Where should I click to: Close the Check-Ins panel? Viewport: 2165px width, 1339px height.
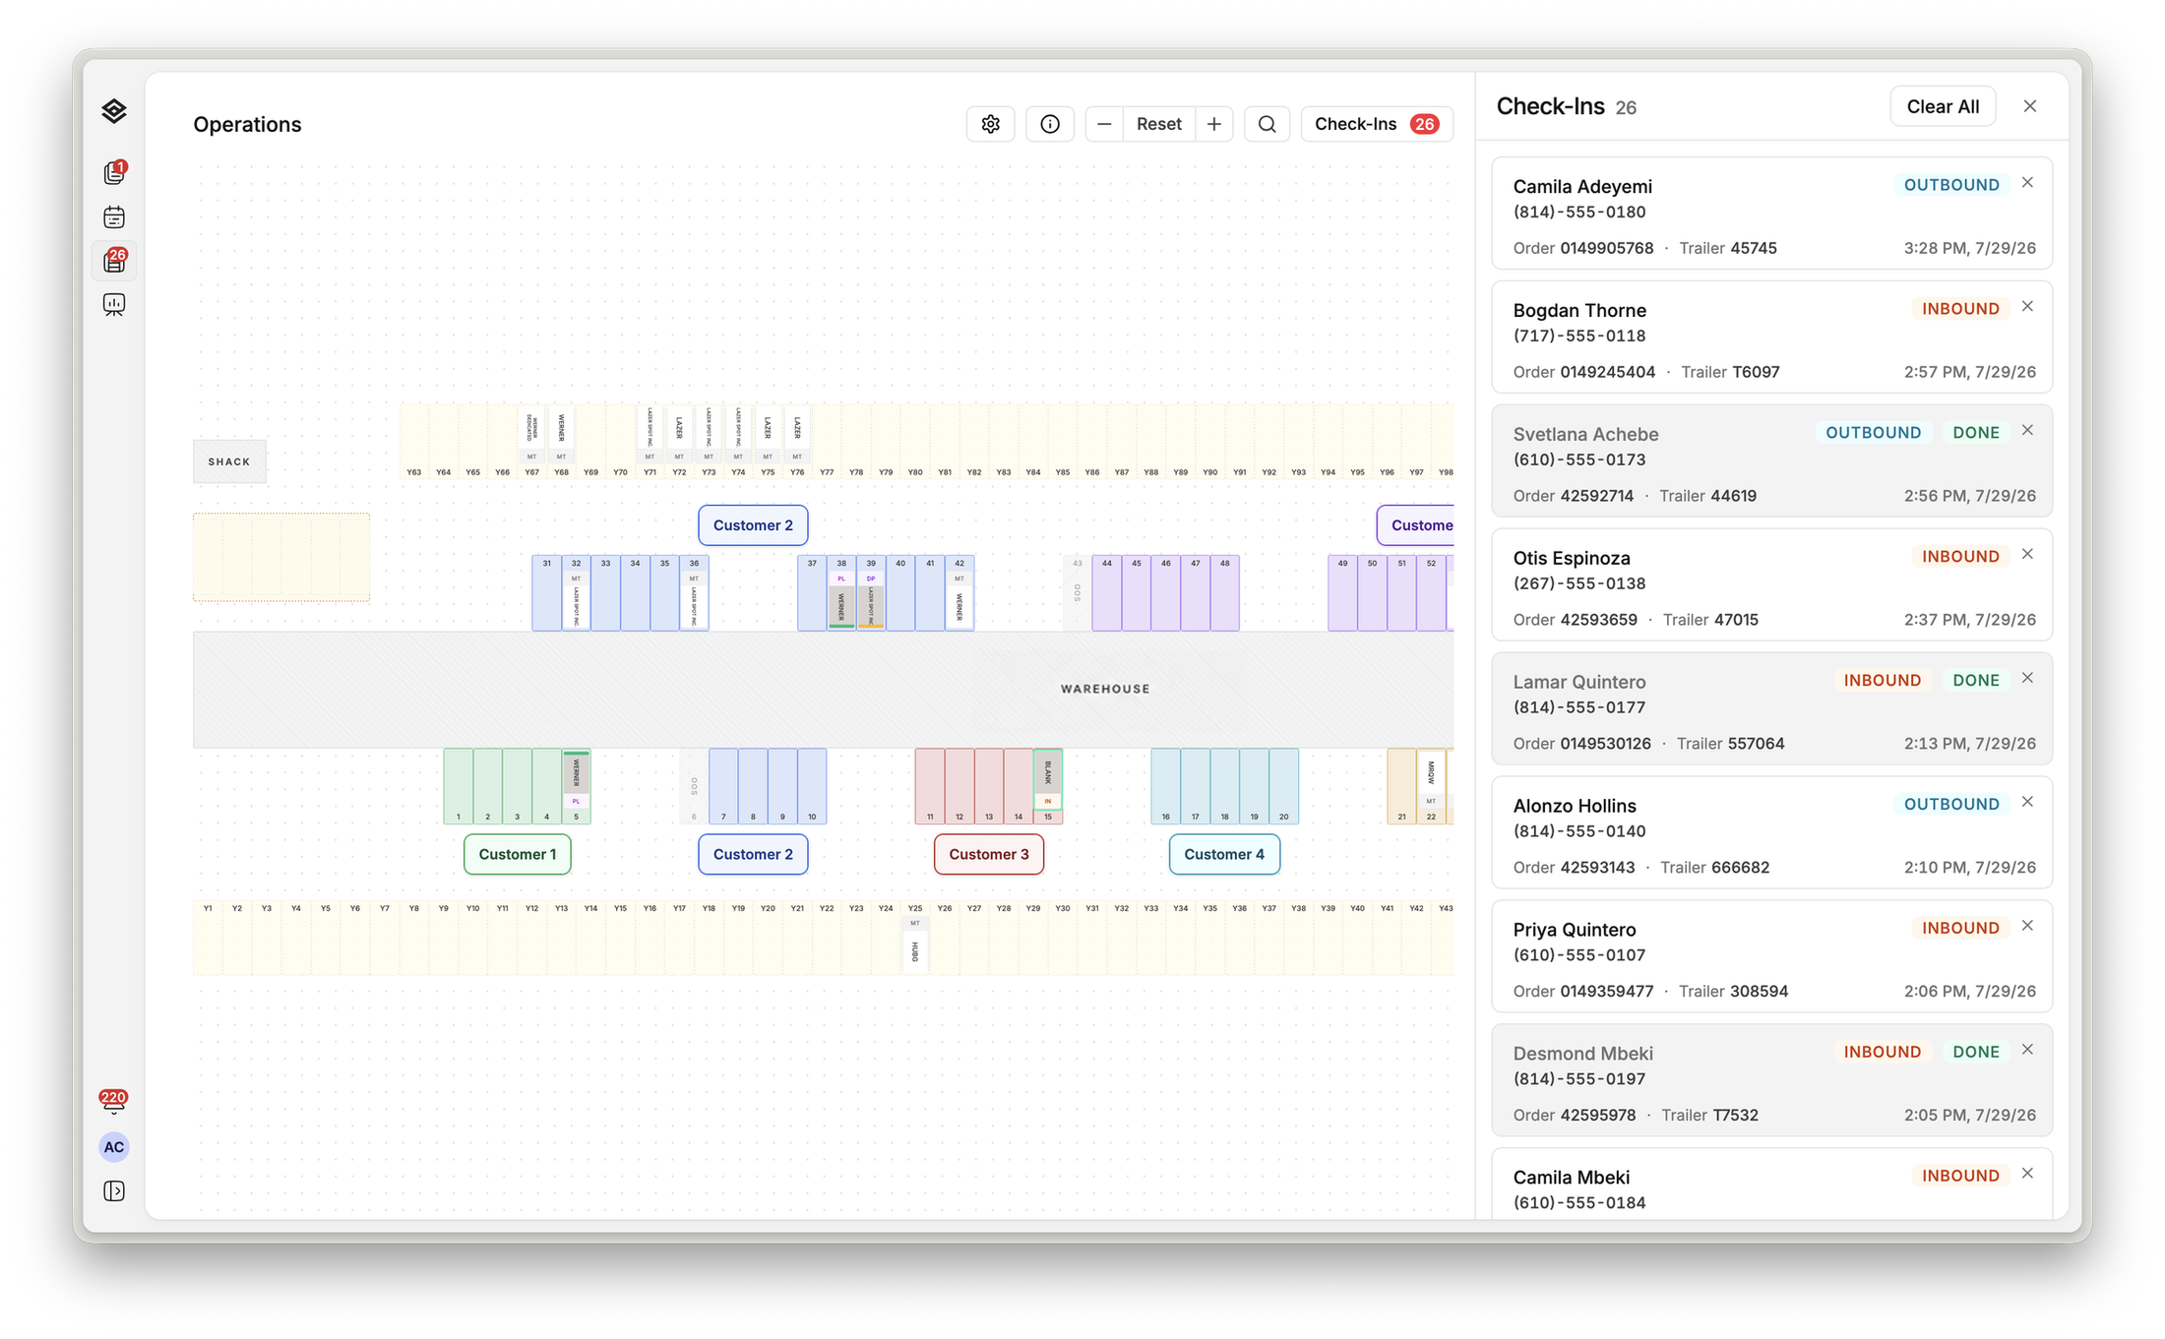pyautogui.click(x=2030, y=106)
